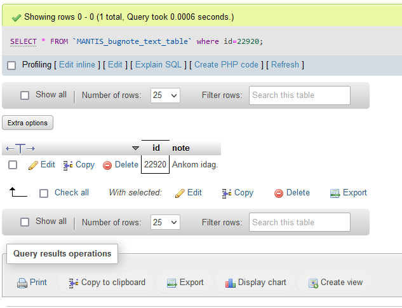Toggle the Profiling checkbox
Screen dimensions: 402x308
[x=11, y=65]
